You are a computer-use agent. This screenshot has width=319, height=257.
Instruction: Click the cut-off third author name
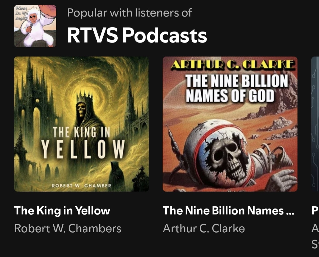pyautogui.click(x=315, y=236)
